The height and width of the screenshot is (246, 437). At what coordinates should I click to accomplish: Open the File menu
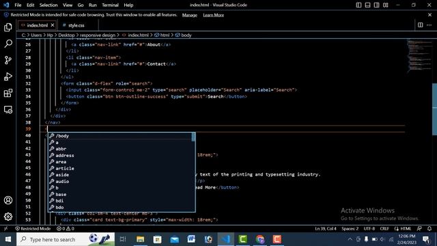(x=18, y=5)
